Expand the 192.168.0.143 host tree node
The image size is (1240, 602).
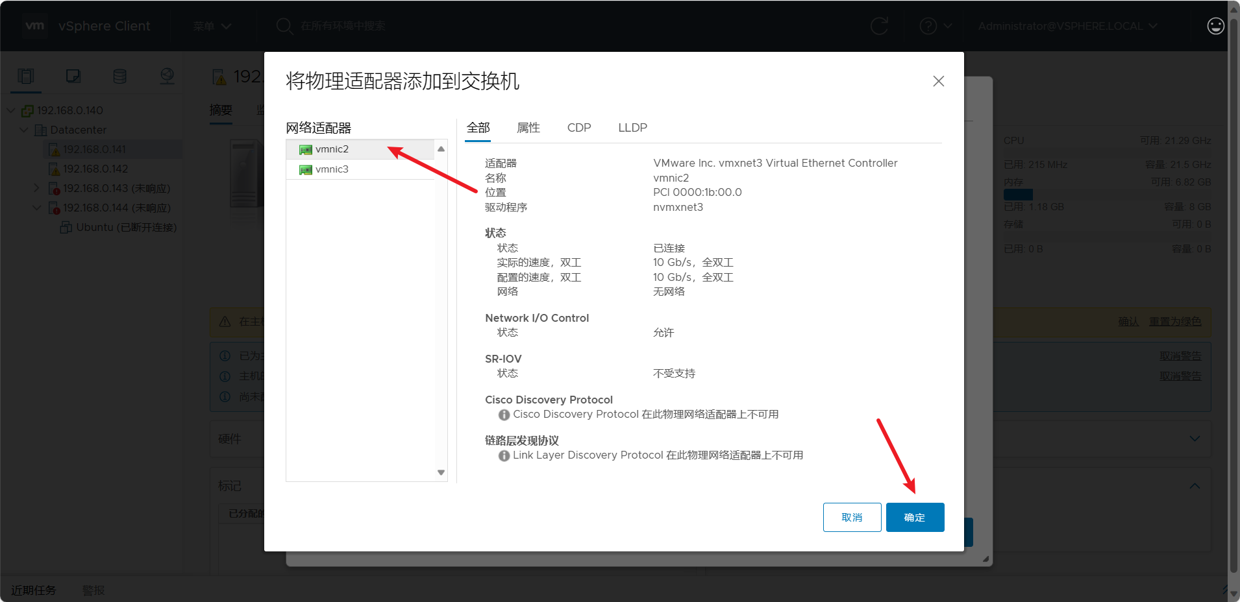click(x=37, y=188)
